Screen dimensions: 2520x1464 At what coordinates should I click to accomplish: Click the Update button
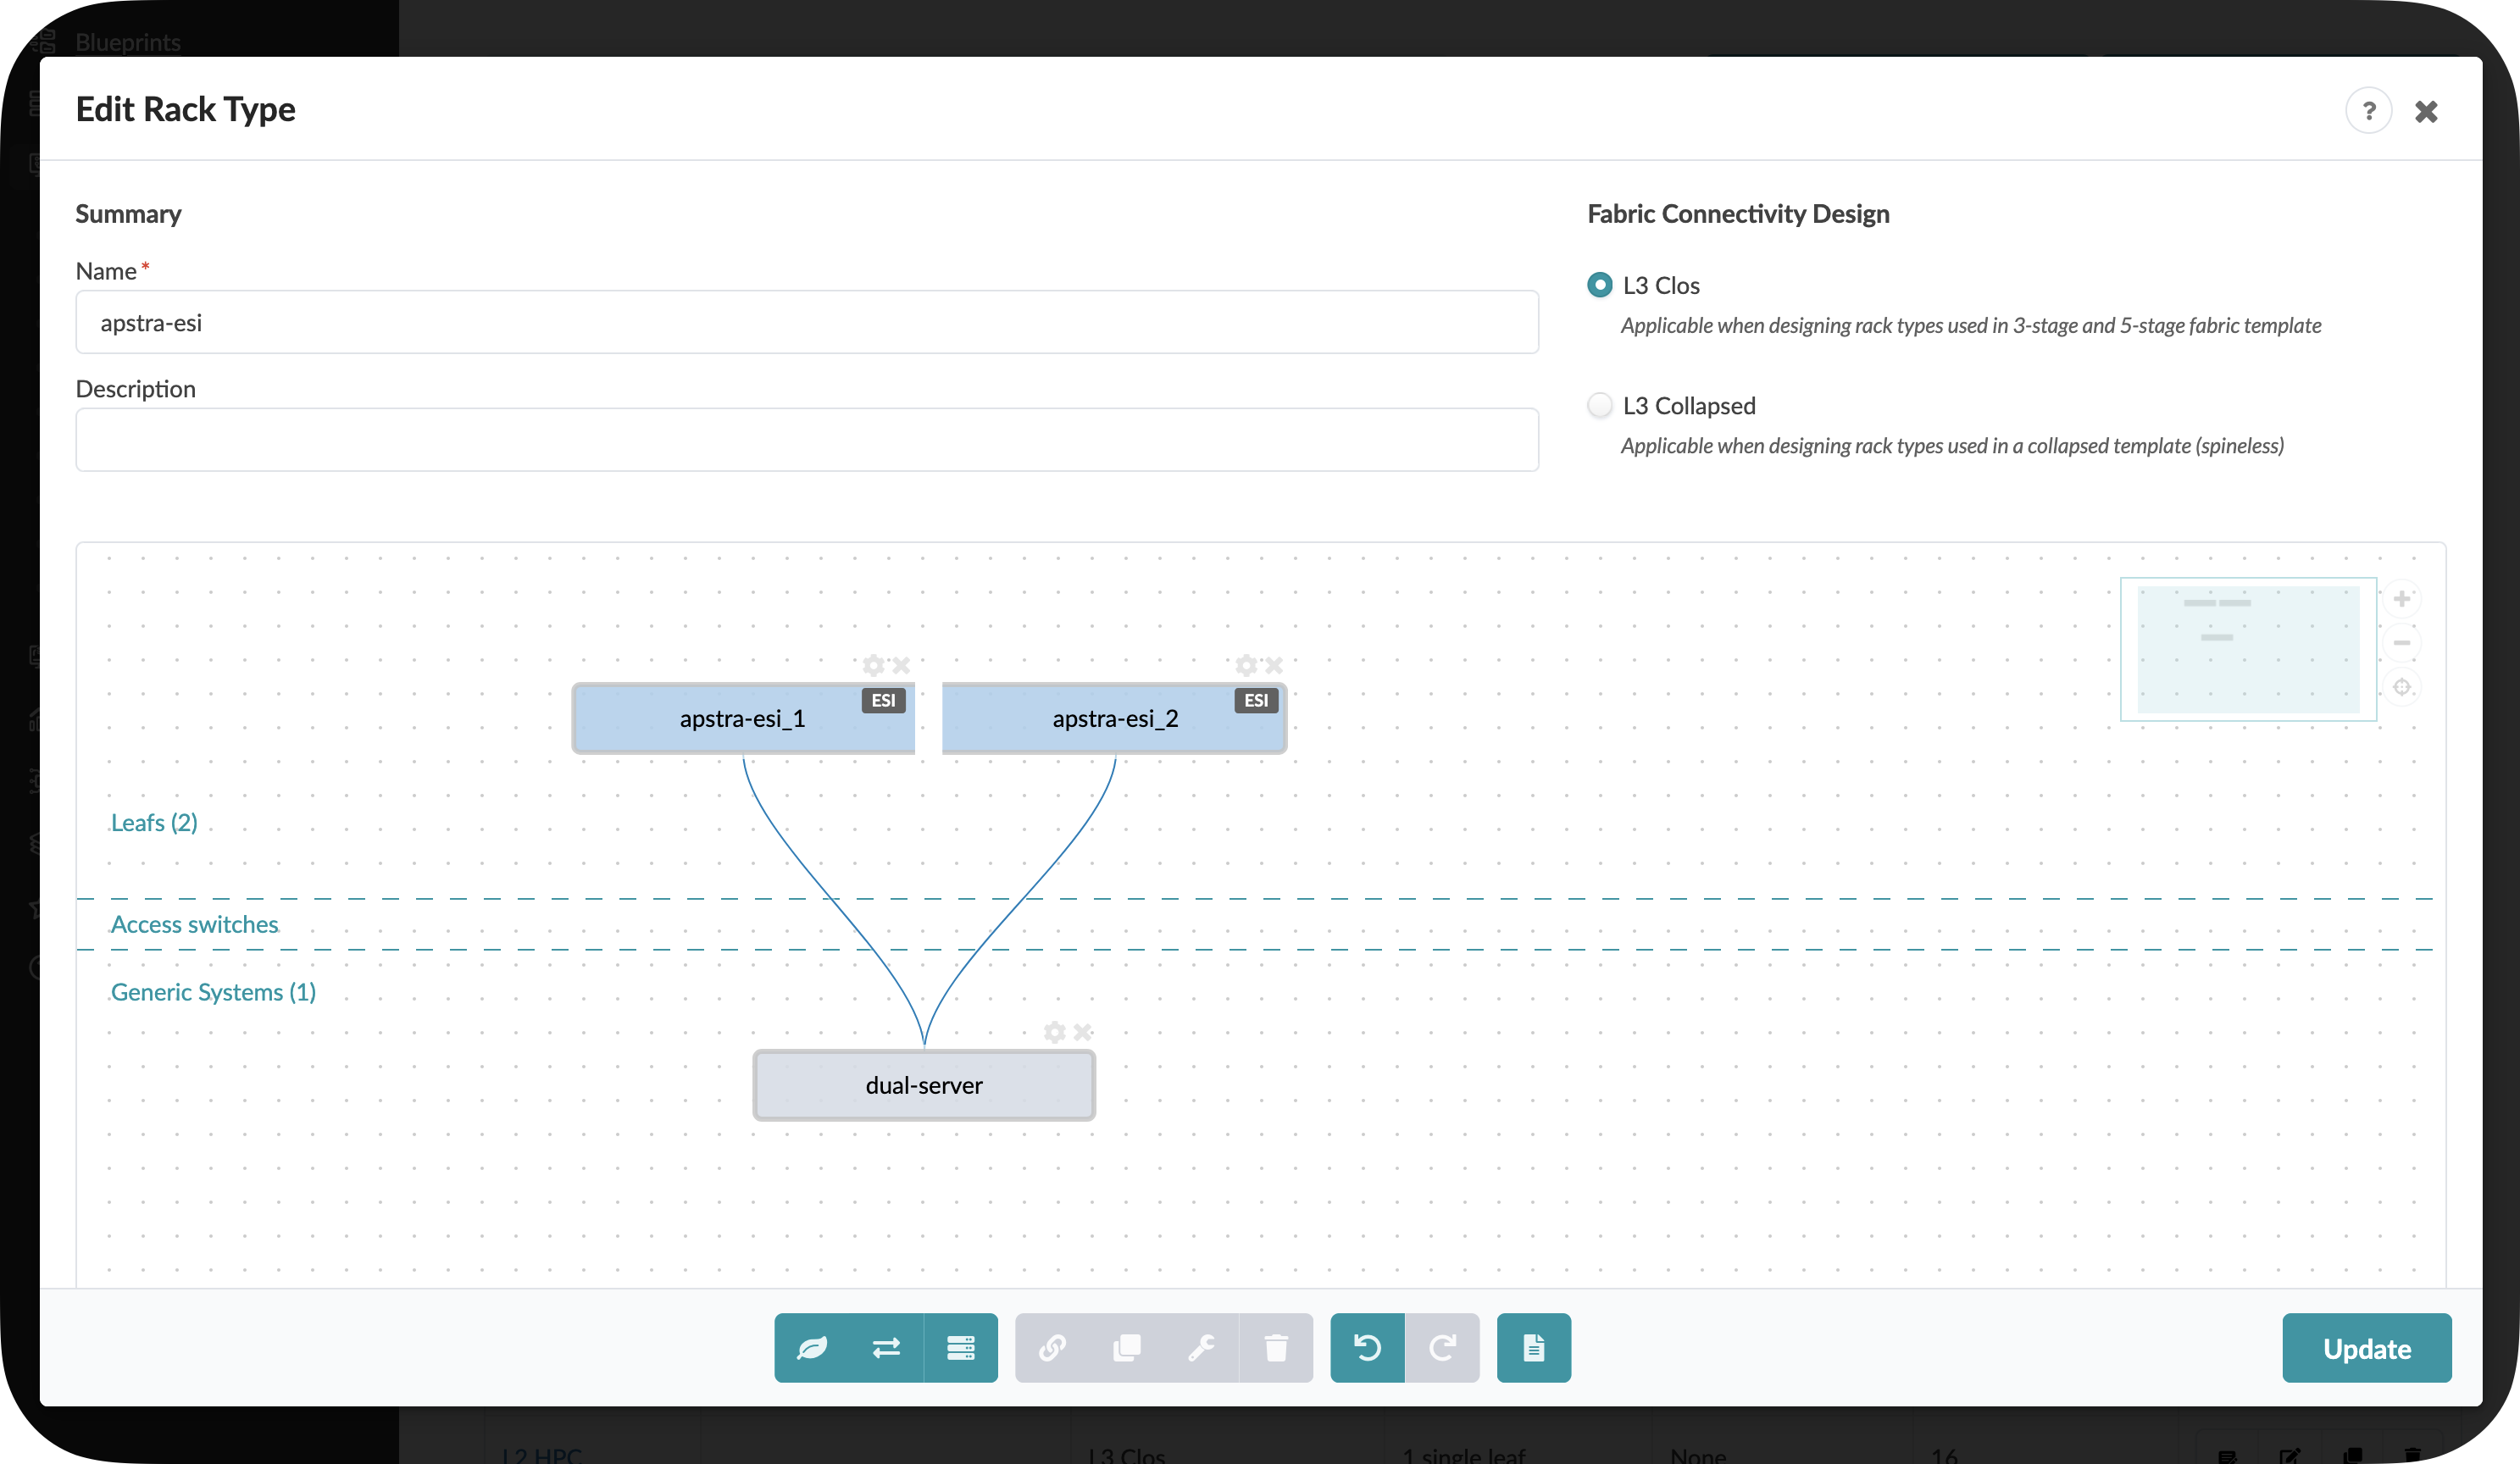coord(2366,1348)
